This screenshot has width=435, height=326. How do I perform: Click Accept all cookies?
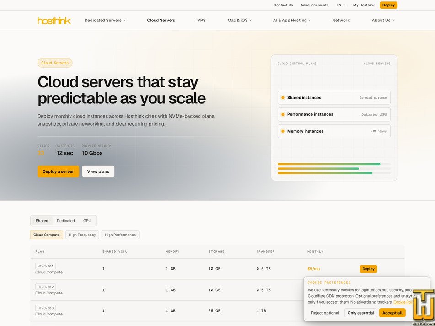pyautogui.click(x=392, y=313)
